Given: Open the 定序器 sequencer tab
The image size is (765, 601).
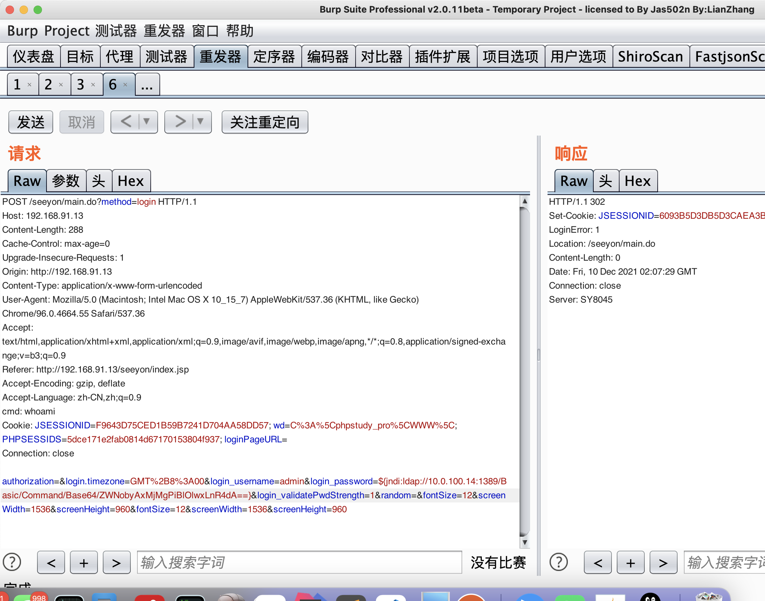Looking at the screenshot, I should pyautogui.click(x=274, y=56).
